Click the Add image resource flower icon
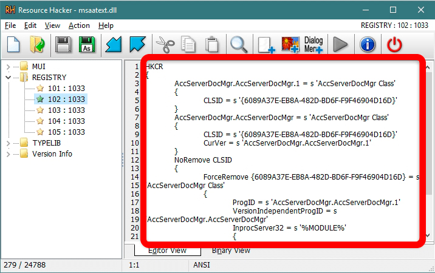435x273 pixels. (290, 44)
